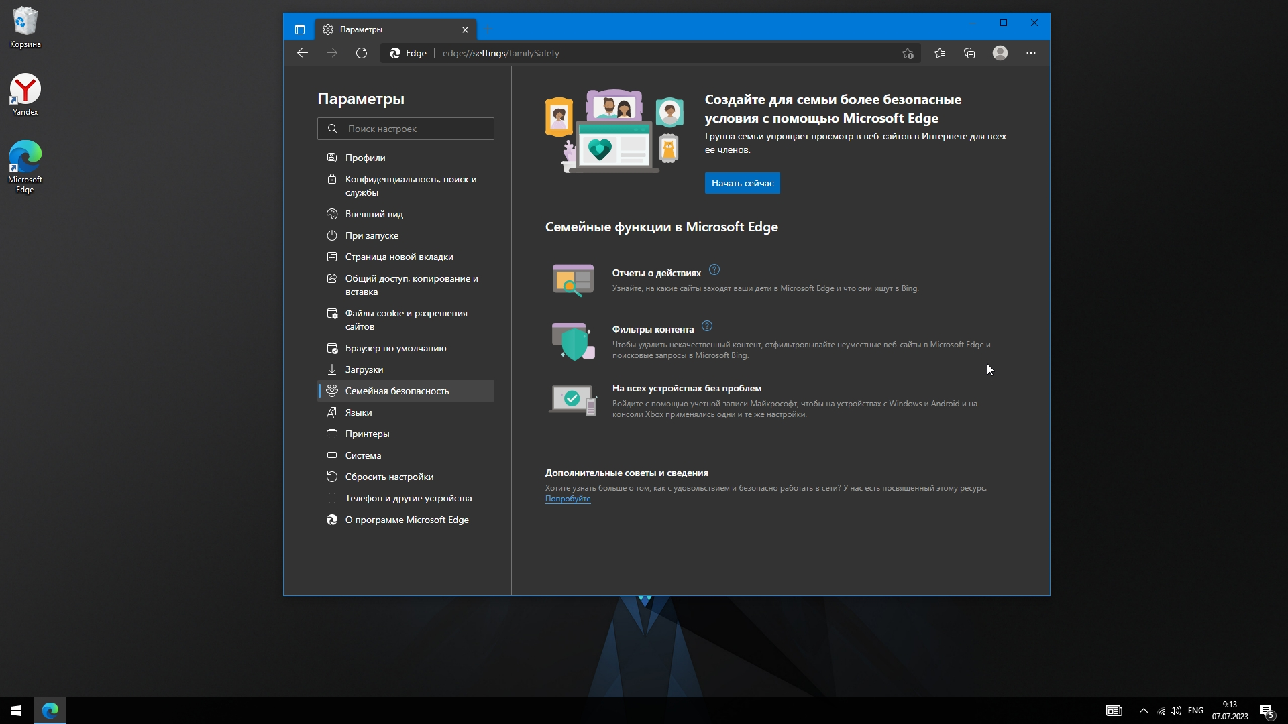Click the profile avatar icon

coord(1000,53)
